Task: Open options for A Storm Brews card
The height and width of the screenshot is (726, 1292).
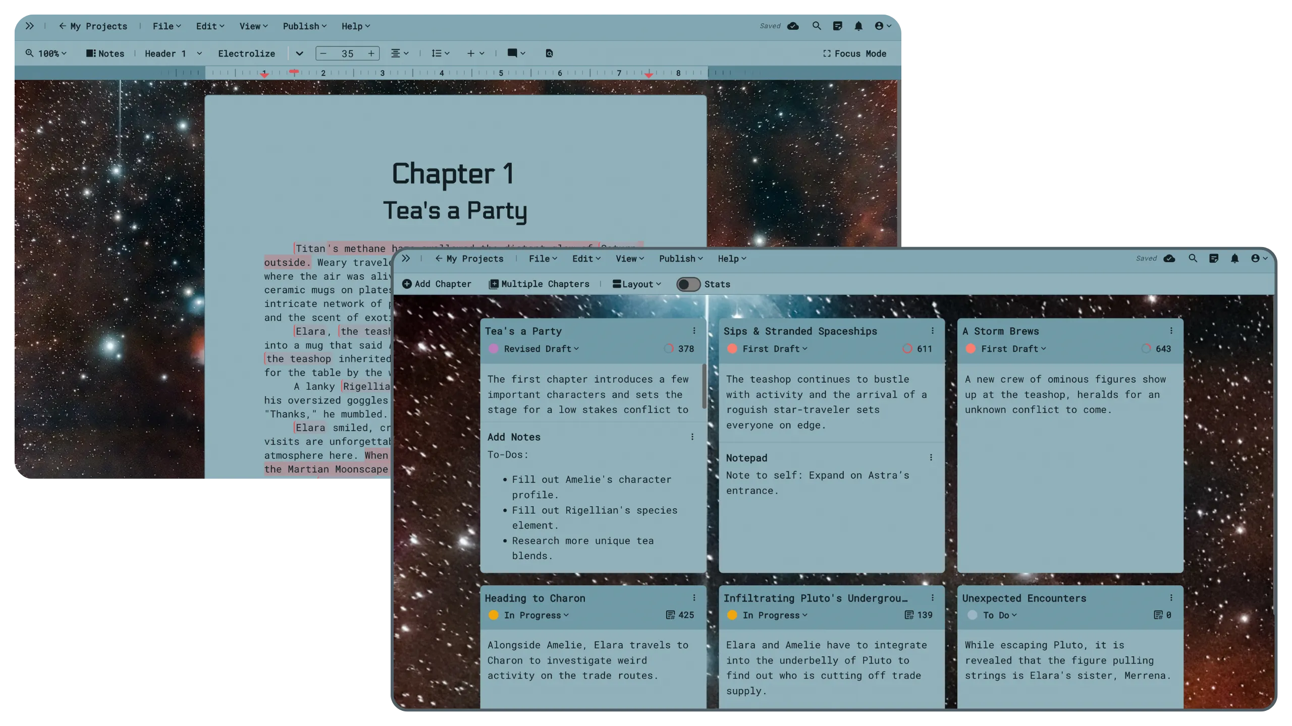Action: 1171,331
